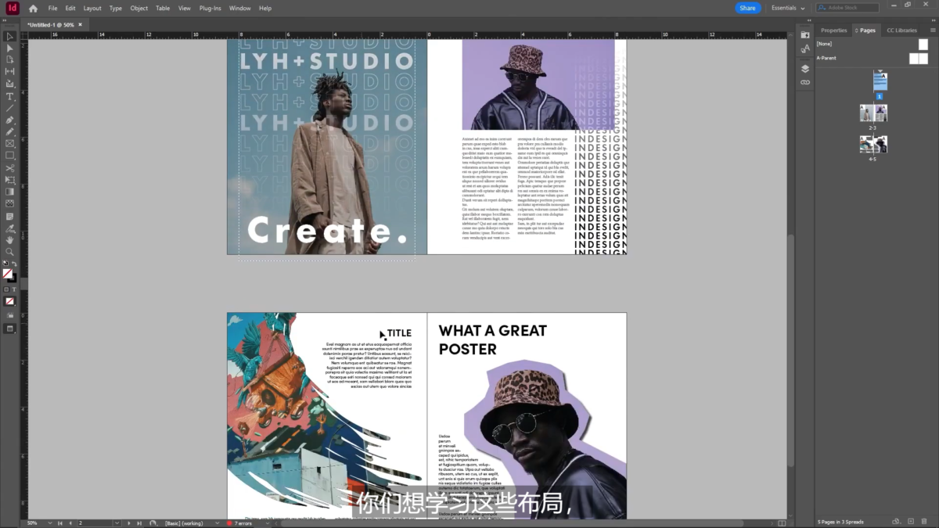Image resolution: width=939 pixels, height=528 pixels.
Task: Select the Gradient Swatch tool
Action: (x=9, y=192)
